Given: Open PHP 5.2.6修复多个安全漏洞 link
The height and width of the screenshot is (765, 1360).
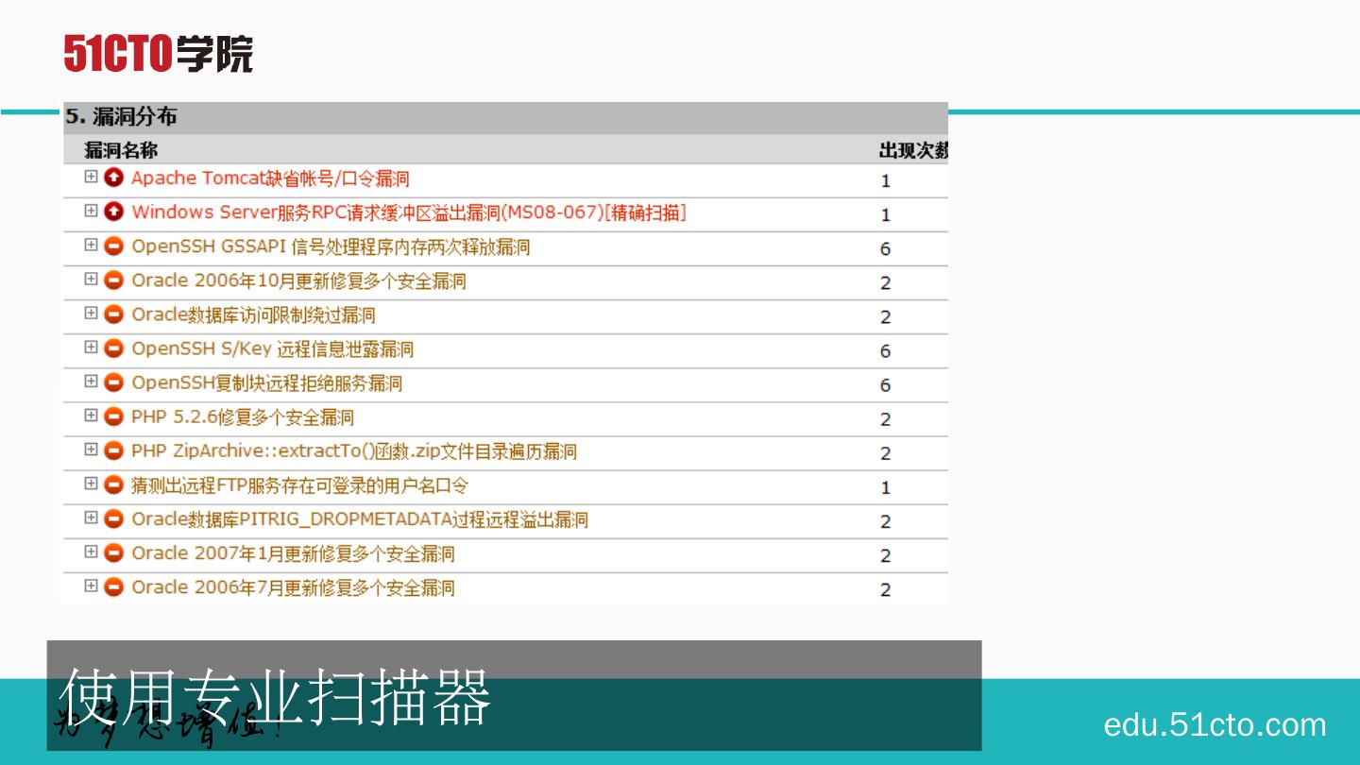Looking at the screenshot, I should (x=243, y=416).
